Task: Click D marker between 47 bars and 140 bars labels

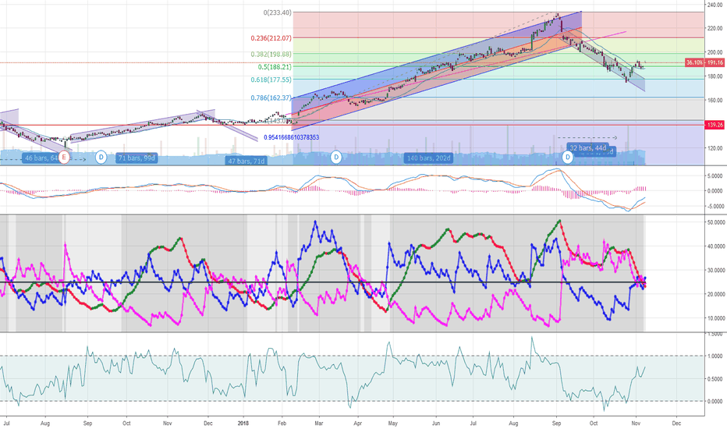Action: pyautogui.click(x=336, y=158)
